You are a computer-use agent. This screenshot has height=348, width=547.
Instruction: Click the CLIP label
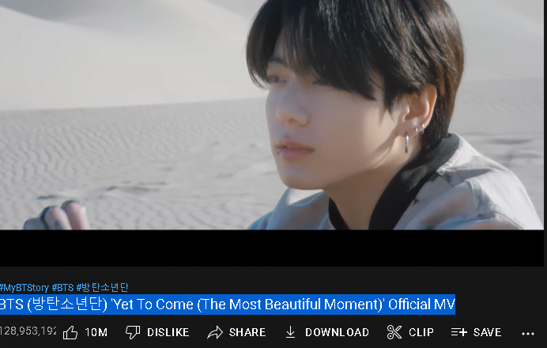pos(421,332)
